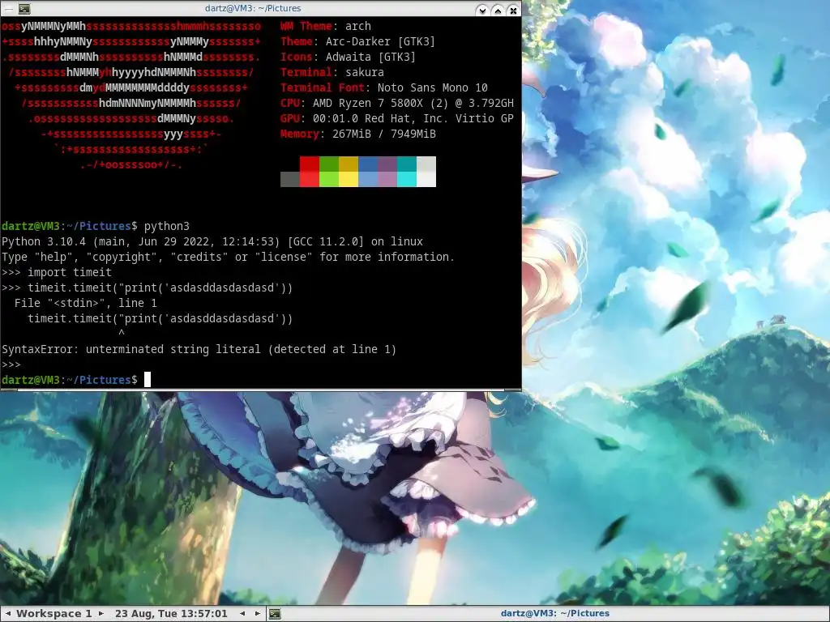Click the light blue swatch in bottom row

[x=369, y=179]
